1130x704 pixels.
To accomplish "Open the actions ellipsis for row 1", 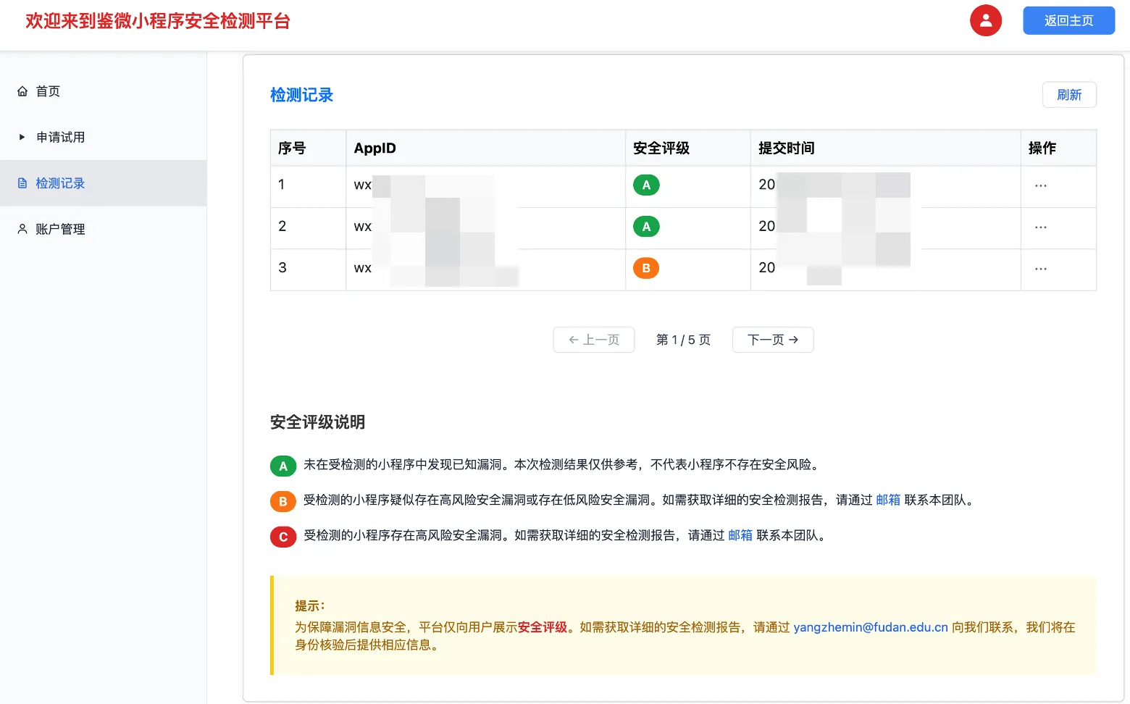I will (1040, 186).
